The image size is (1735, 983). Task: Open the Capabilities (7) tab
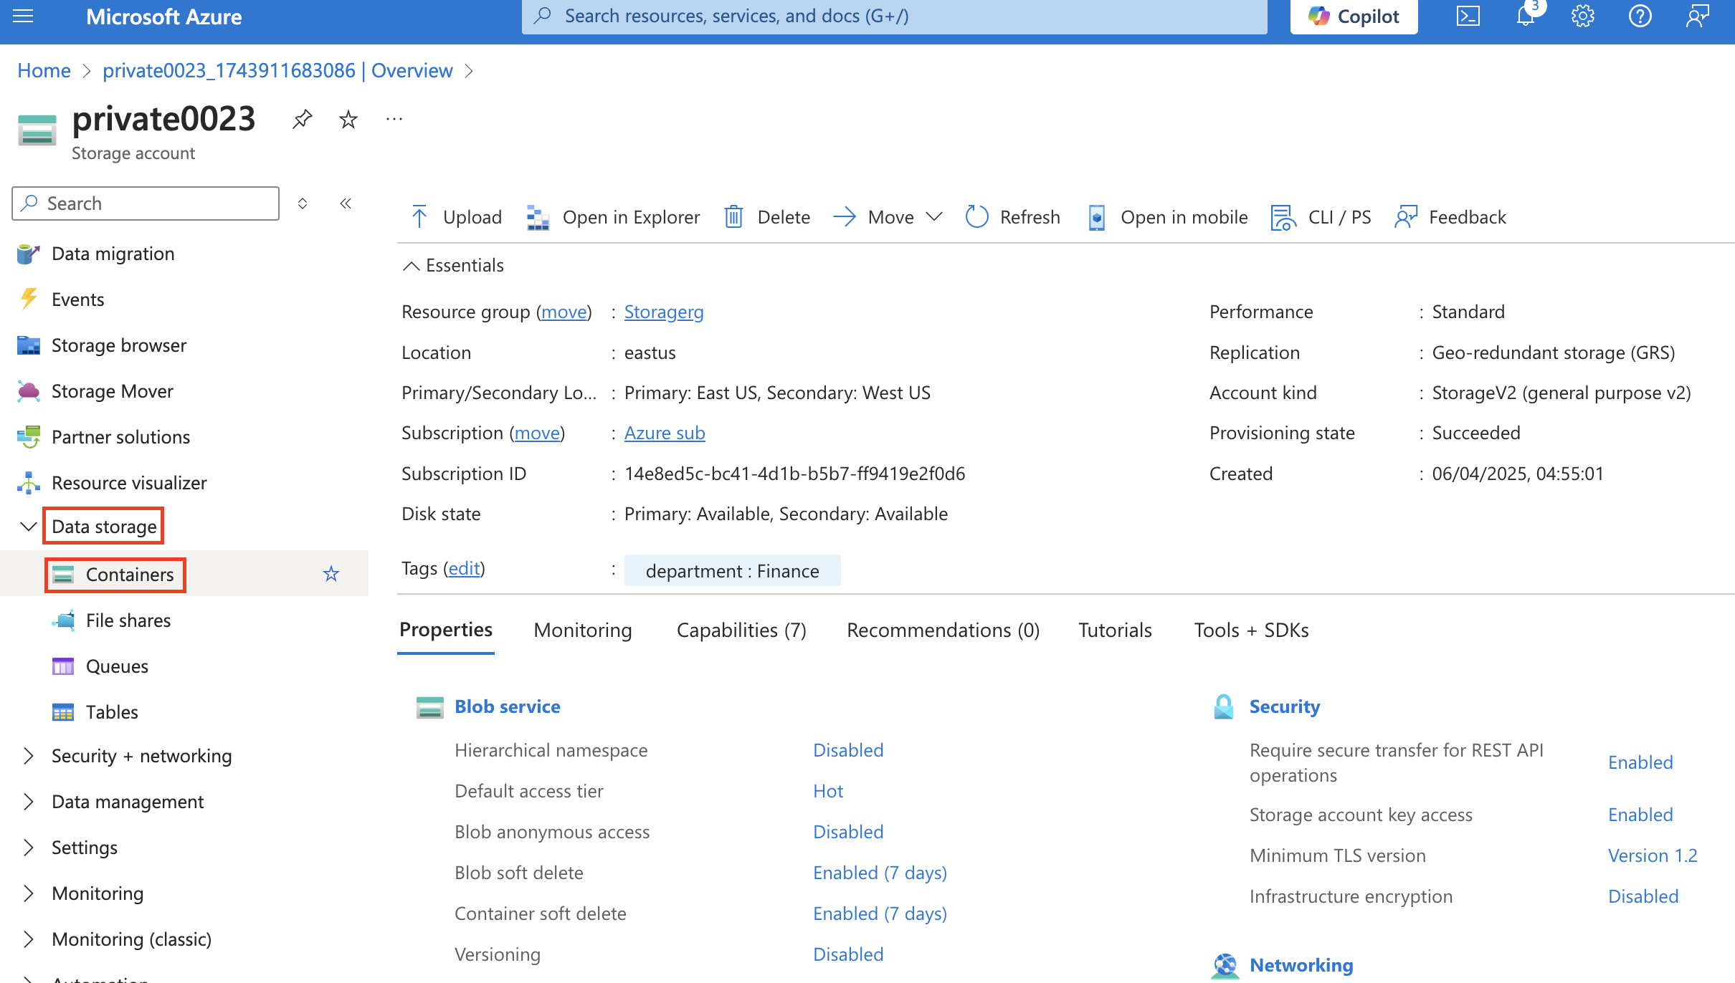pyautogui.click(x=741, y=630)
